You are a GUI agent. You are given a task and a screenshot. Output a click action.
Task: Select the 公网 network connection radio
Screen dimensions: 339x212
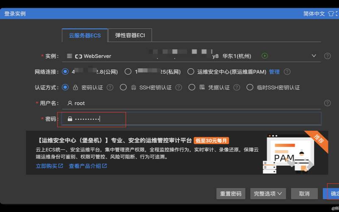(x=65, y=72)
